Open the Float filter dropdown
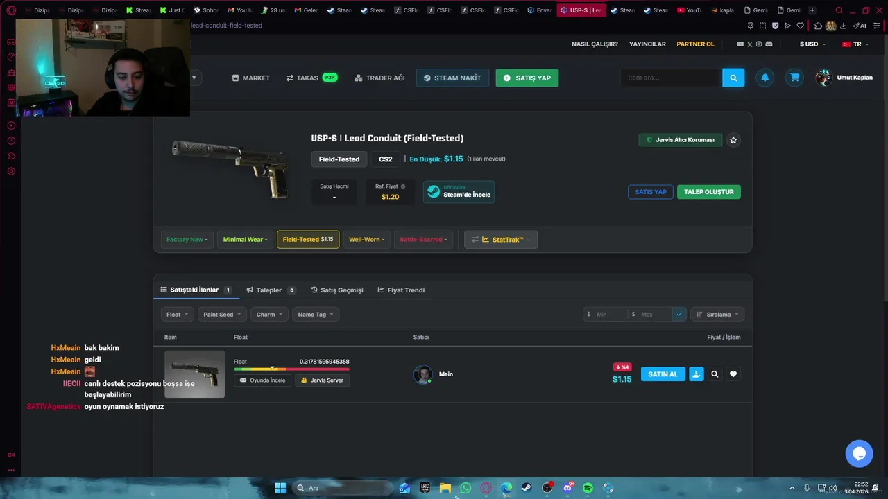The height and width of the screenshot is (499, 888). pyautogui.click(x=178, y=315)
